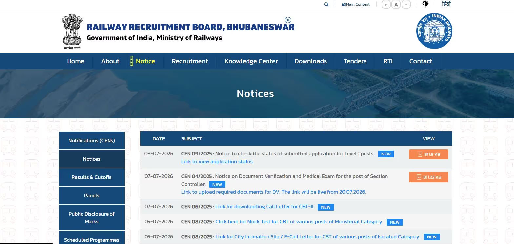The height and width of the screenshot is (244, 514).
Task: Click the CEN 09/2025 notice text
Action: tap(278, 154)
